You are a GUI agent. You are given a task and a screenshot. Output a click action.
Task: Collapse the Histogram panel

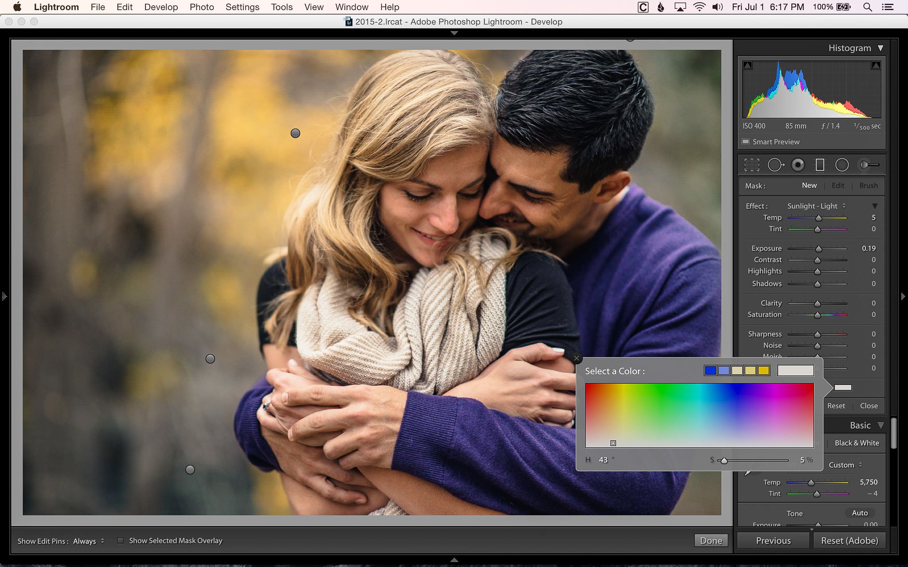(881, 48)
